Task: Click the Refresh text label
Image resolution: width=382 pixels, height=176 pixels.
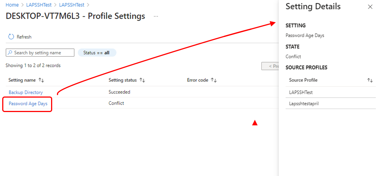Action: point(24,37)
